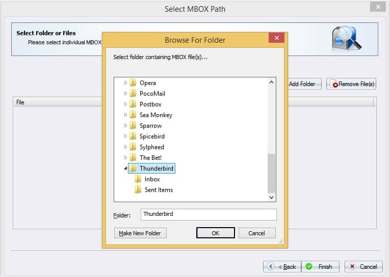Click the red X icon on Remove File(s)
This screenshot has width=390, height=277.
click(335, 85)
